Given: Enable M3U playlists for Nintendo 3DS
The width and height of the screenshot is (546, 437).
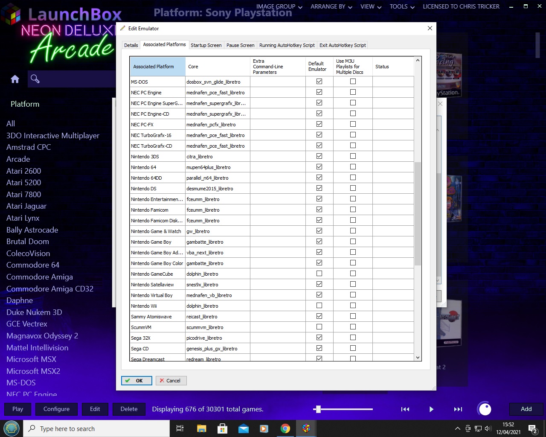Looking at the screenshot, I should click(353, 156).
